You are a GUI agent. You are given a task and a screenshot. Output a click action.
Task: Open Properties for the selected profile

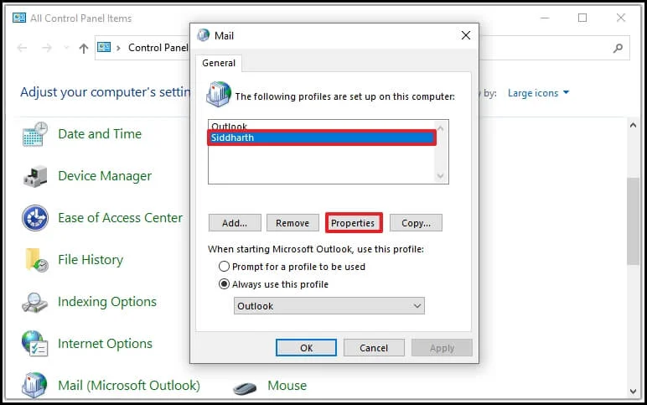coord(353,223)
